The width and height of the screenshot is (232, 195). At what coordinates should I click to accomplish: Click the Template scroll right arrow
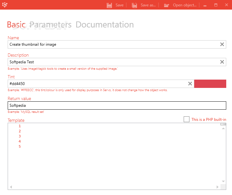[x=217, y=187]
